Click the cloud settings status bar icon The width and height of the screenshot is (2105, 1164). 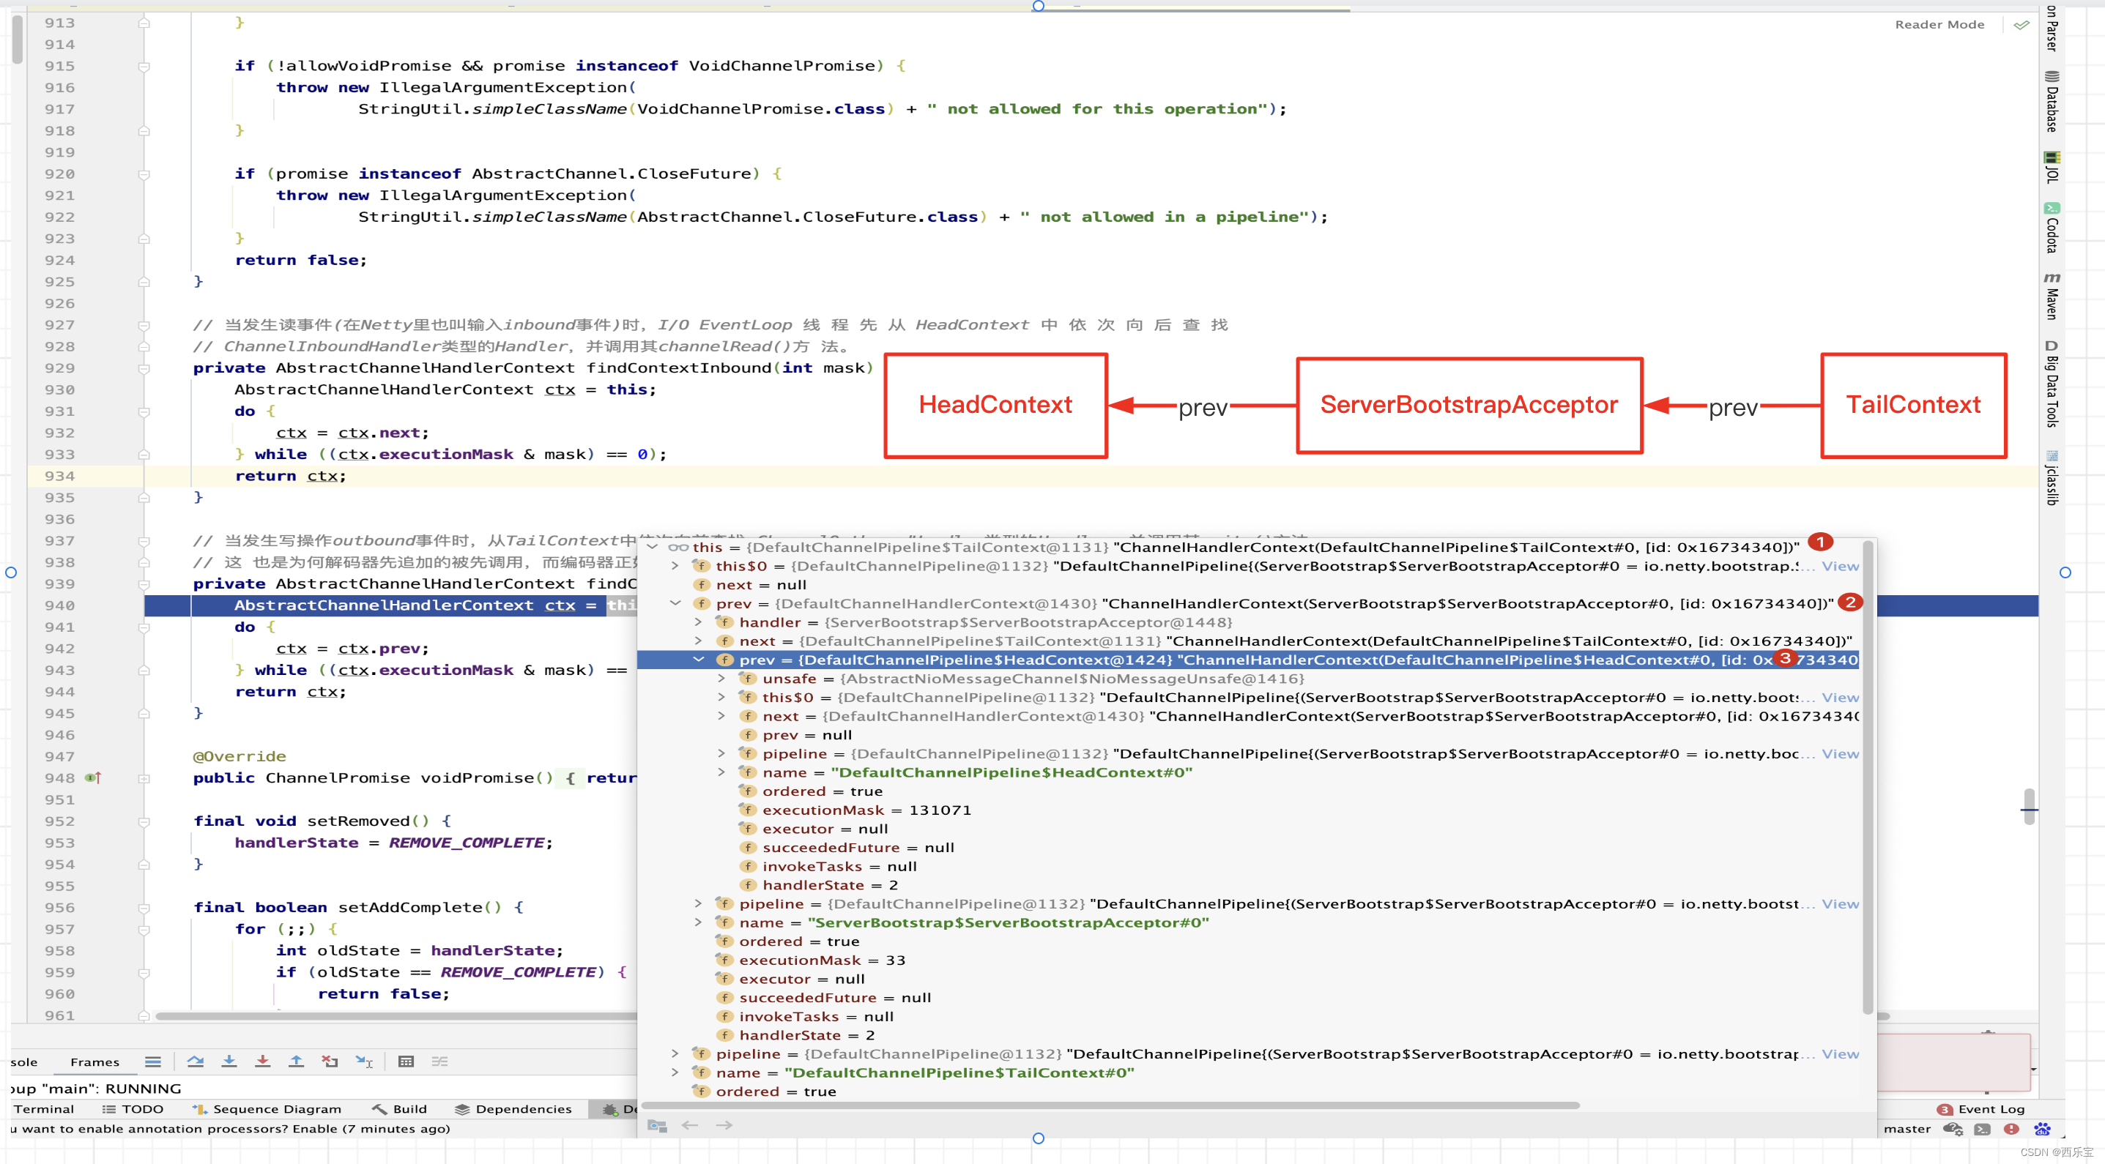point(1953,1129)
